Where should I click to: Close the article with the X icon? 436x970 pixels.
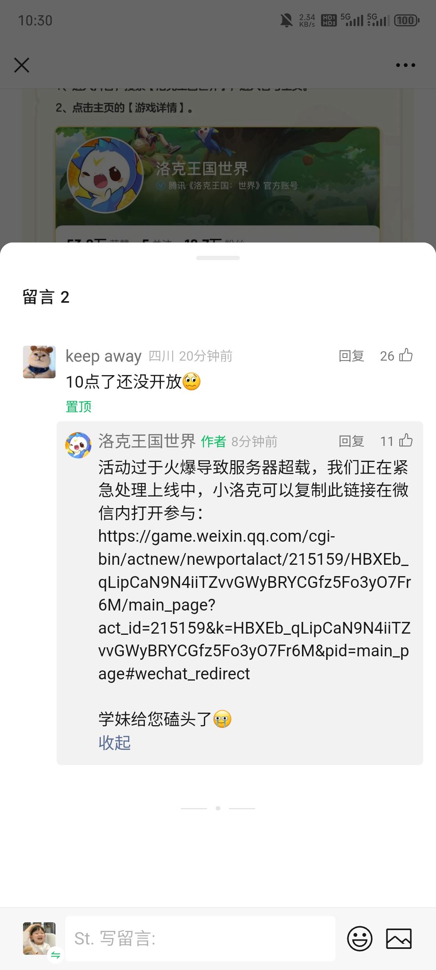click(22, 65)
